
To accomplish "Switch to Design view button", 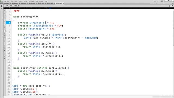I will [x=15, y=6].
